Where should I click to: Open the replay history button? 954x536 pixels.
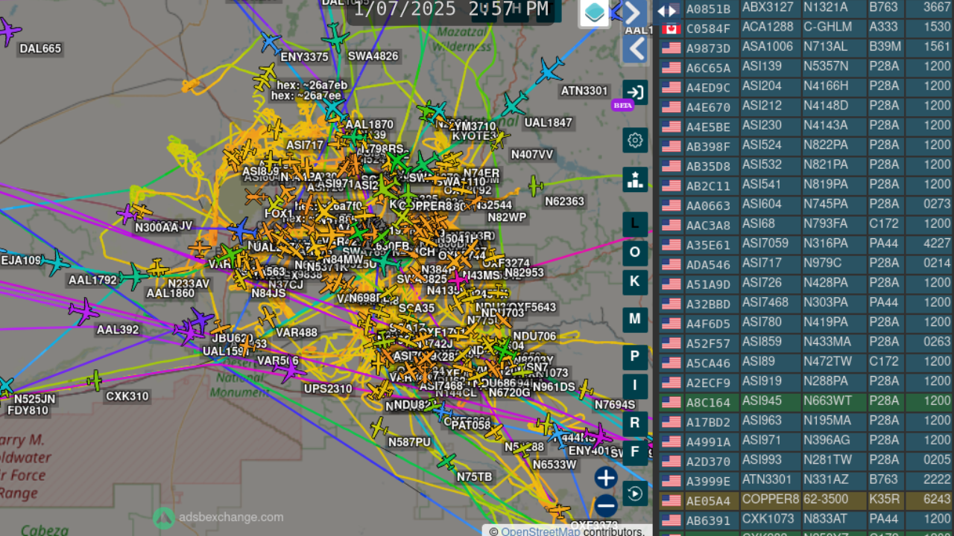point(635,494)
